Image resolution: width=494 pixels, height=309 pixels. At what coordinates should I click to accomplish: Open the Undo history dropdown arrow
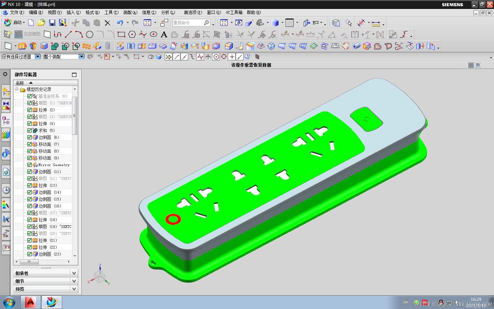[128, 23]
